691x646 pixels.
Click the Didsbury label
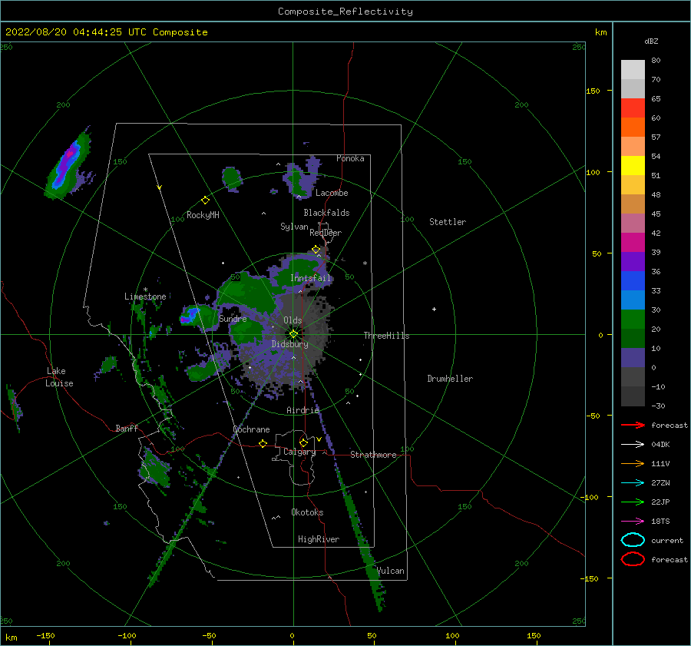tap(290, 344)
